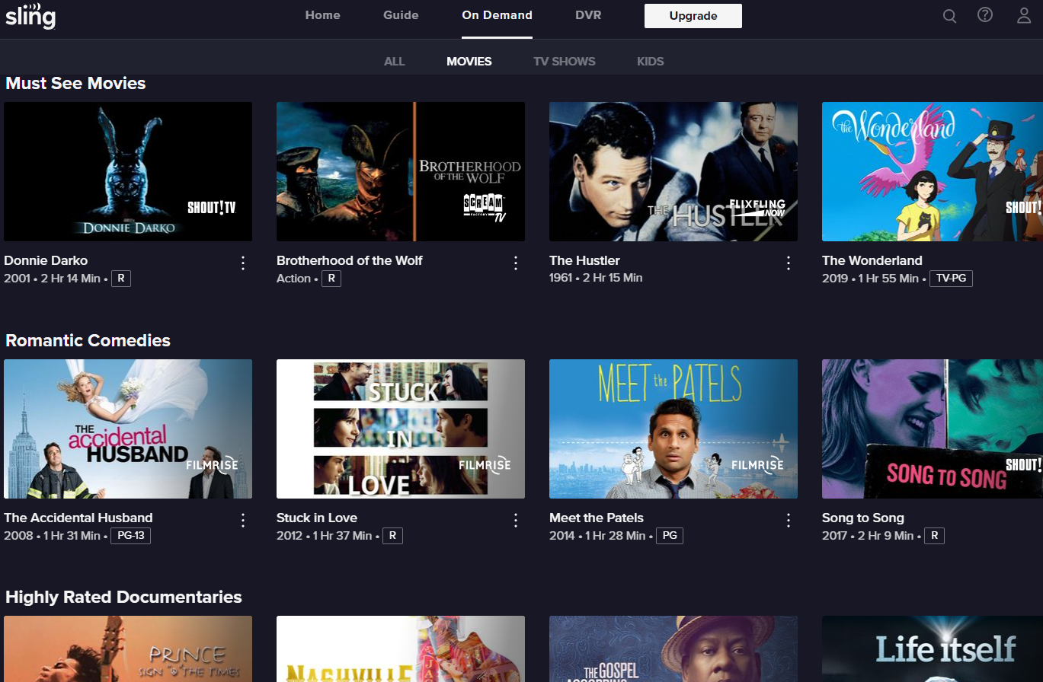Open the Donnie Darko poster thumbnail
Image resolution: width=1043 pixels, height=682 pixels.
128,172
